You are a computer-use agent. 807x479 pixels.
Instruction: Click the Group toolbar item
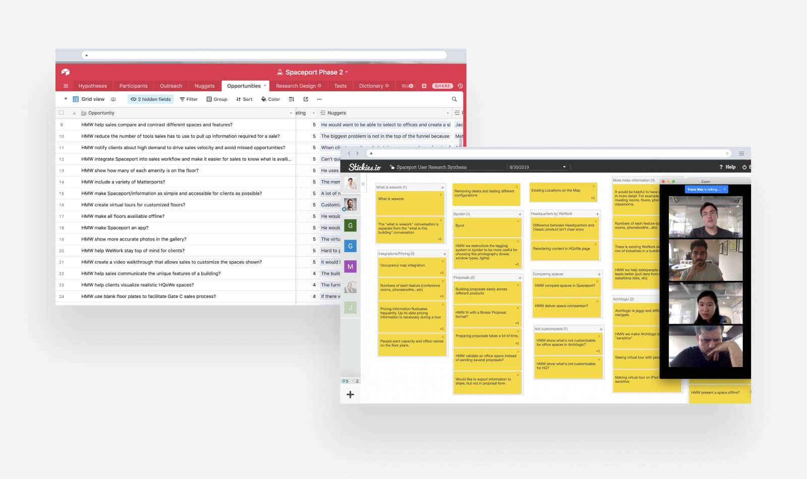click(x=217, y=99)
